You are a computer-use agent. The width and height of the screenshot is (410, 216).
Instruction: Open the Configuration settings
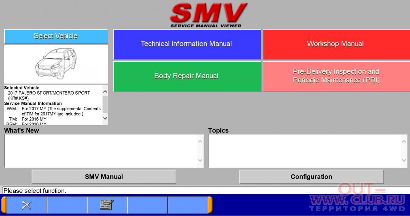click(x=311, y=177)
